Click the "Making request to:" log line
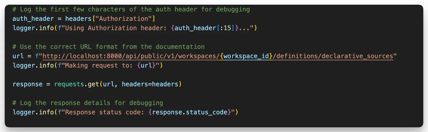The image size is (428, 132). [x=88, y=65]
